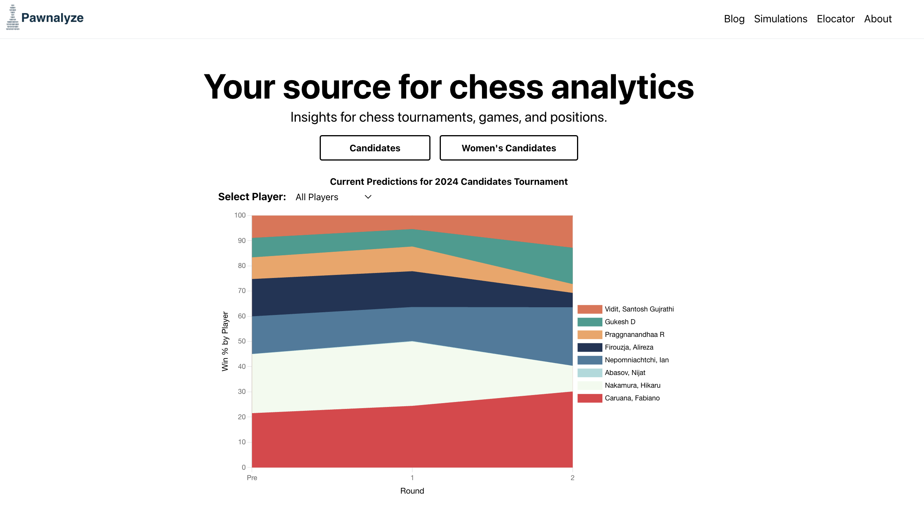
Task: Click the Nepomniachtchi, Ian legend swatch
Action: point(590,360)
